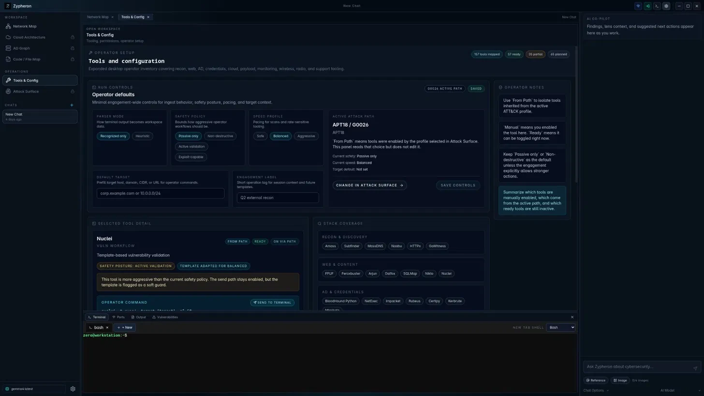
Task: Click the send message paper-plane icon
Action: point(695,368)
